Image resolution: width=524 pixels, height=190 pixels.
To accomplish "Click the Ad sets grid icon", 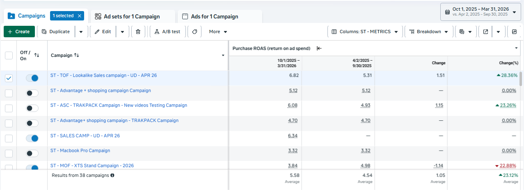I will click(98, 16).
